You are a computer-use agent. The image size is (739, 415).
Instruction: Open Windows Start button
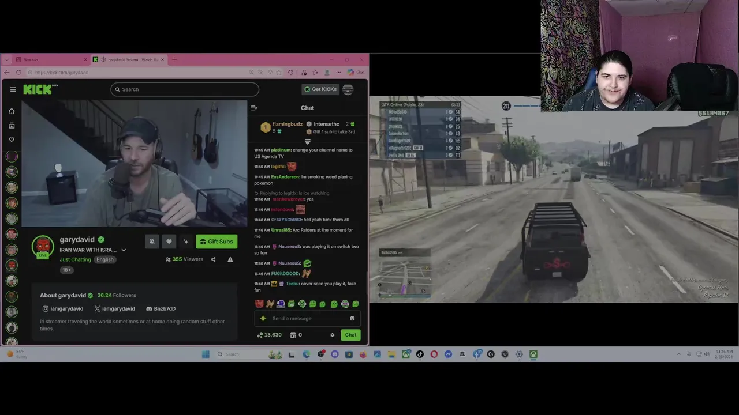tap(206, 354)
